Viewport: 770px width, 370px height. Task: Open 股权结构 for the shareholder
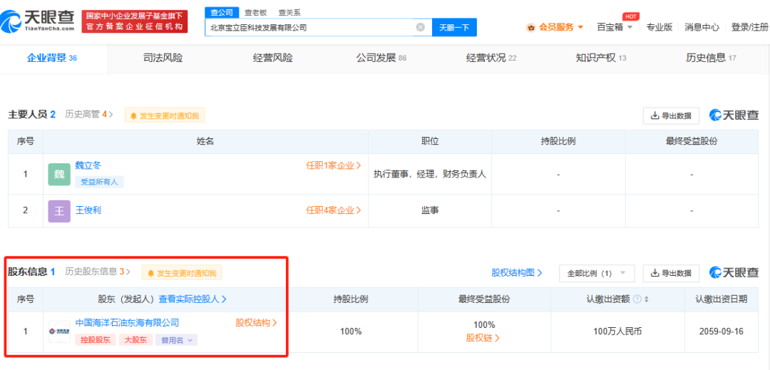pyautogui.click(x=257, y=323)
